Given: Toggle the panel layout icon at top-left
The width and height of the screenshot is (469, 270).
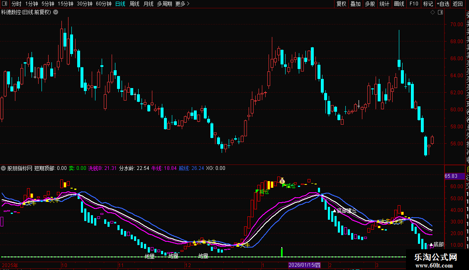Looking at the screenshot, I should pos(5,4).
